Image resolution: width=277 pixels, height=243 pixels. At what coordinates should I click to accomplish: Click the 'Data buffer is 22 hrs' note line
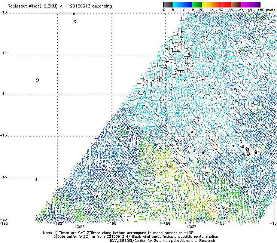[x=136, y=237]
